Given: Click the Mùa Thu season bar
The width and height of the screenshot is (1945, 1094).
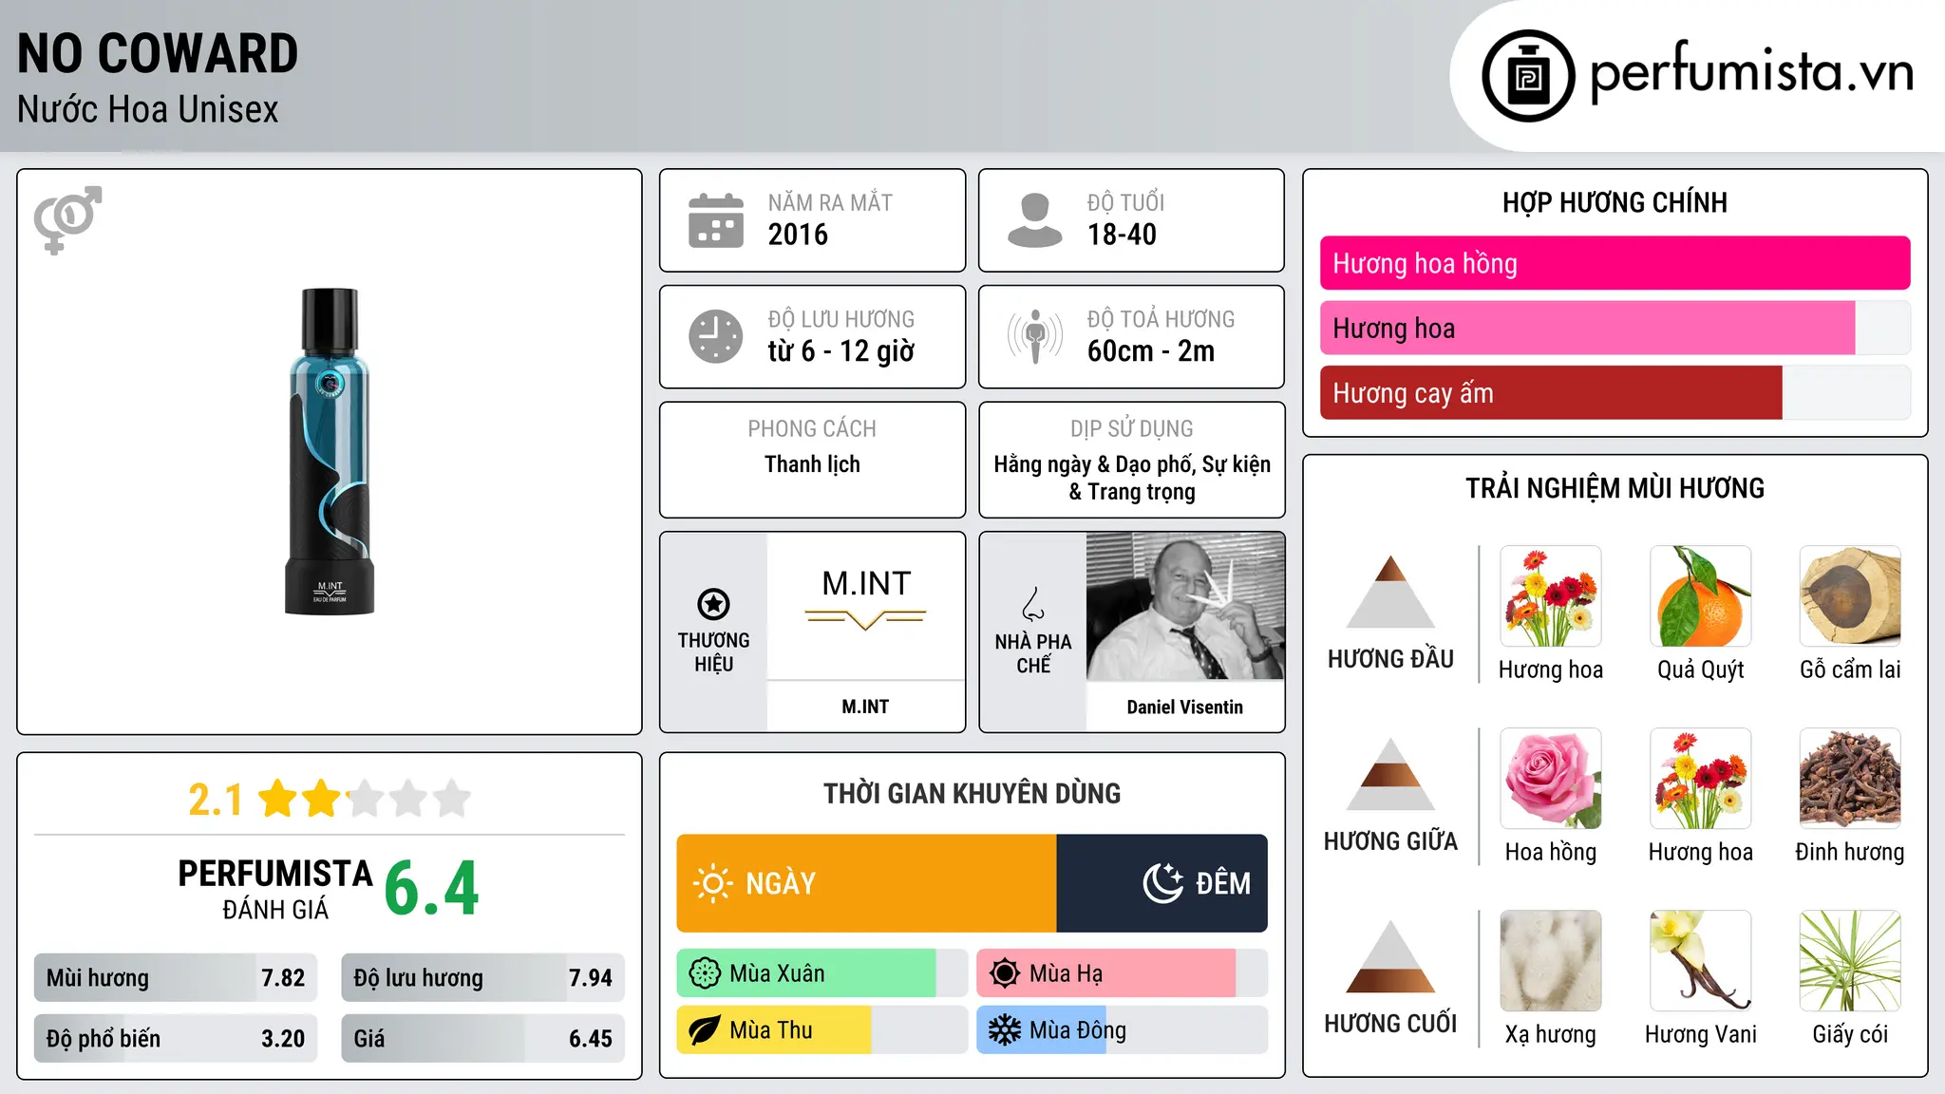Looking at the screenshot, I should [822, 1030].
